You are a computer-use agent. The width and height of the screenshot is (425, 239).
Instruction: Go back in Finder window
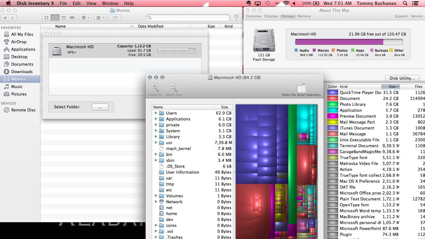(x=5, y=18)
